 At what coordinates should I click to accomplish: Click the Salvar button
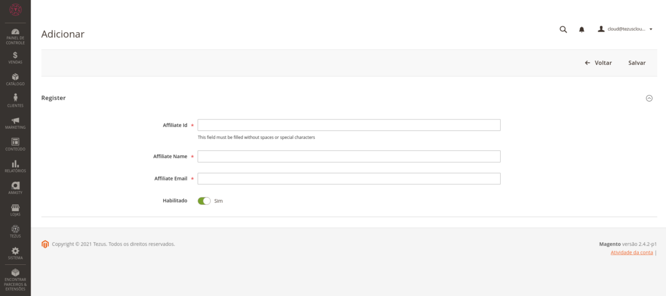coord(637,63)
